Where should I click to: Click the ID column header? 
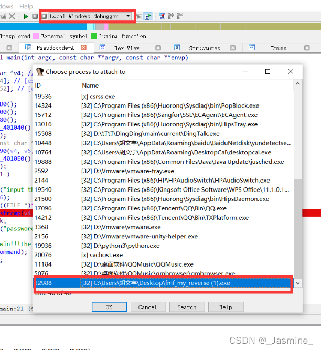57,86
